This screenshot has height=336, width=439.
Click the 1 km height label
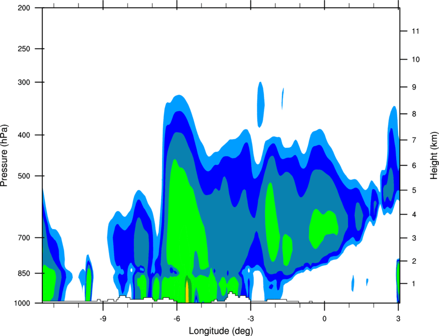[x=414, y=284]
